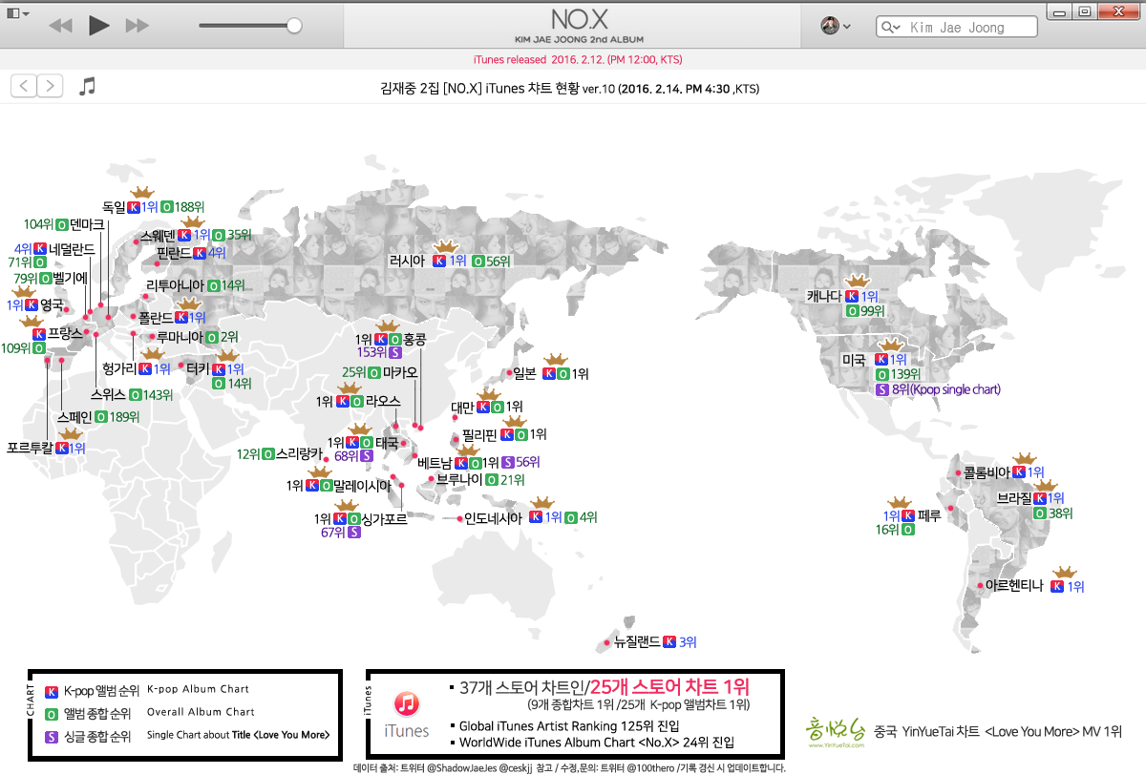
Task: Select the 헝가리 country label
Action: click(120, 368)
